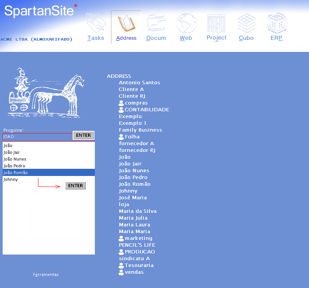Open the CONTABILIDADE group entry

147,110
